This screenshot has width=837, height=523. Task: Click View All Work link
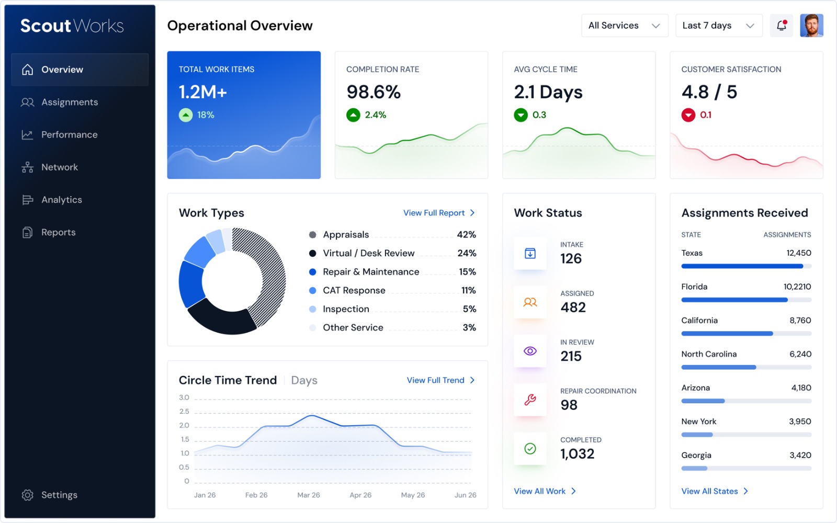[545, 491]
